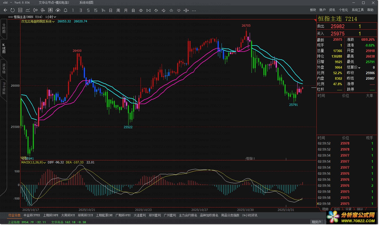
Task: Expand the 双龙出海趋势跟踪系统 indicator dropdown
Action: coord(53,22)
